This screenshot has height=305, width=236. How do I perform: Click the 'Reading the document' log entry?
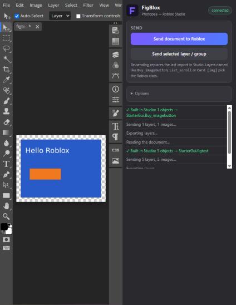[148, 142]
